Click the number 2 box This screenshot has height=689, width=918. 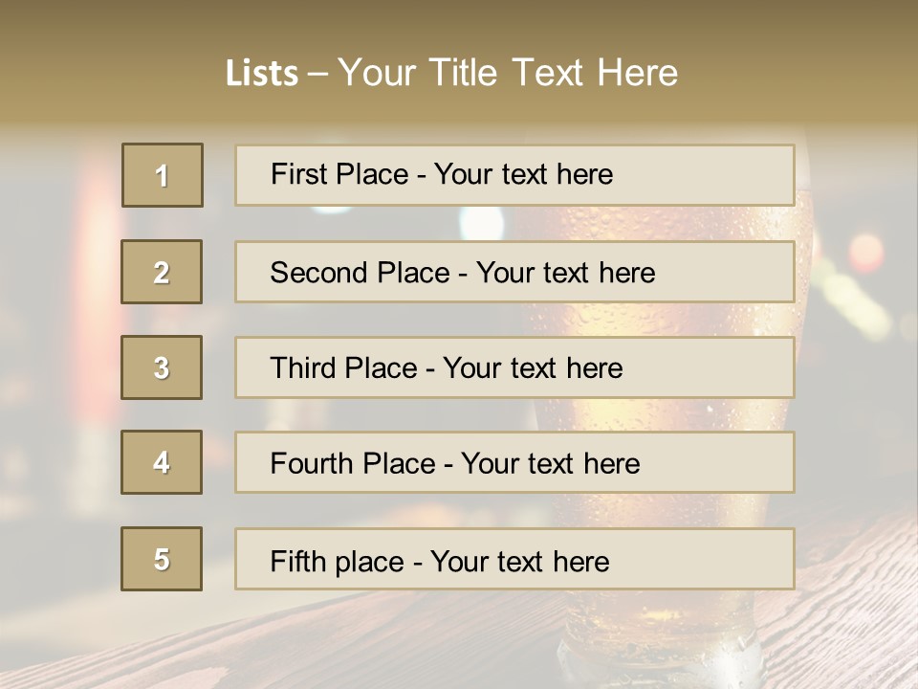pyautogui.click(x=162, y=272)
